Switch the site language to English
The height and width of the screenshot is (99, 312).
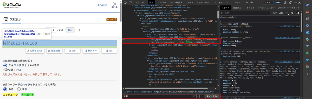102,5
